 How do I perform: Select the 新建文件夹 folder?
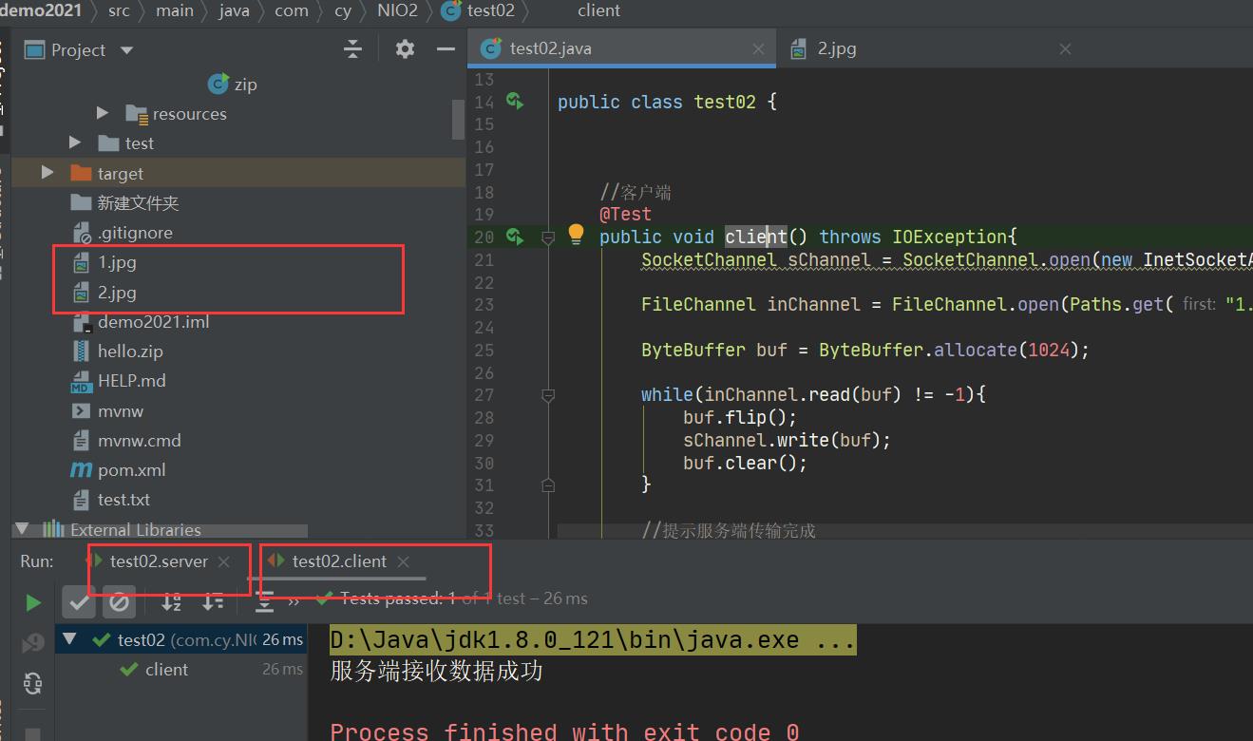[x=124, y=202]
